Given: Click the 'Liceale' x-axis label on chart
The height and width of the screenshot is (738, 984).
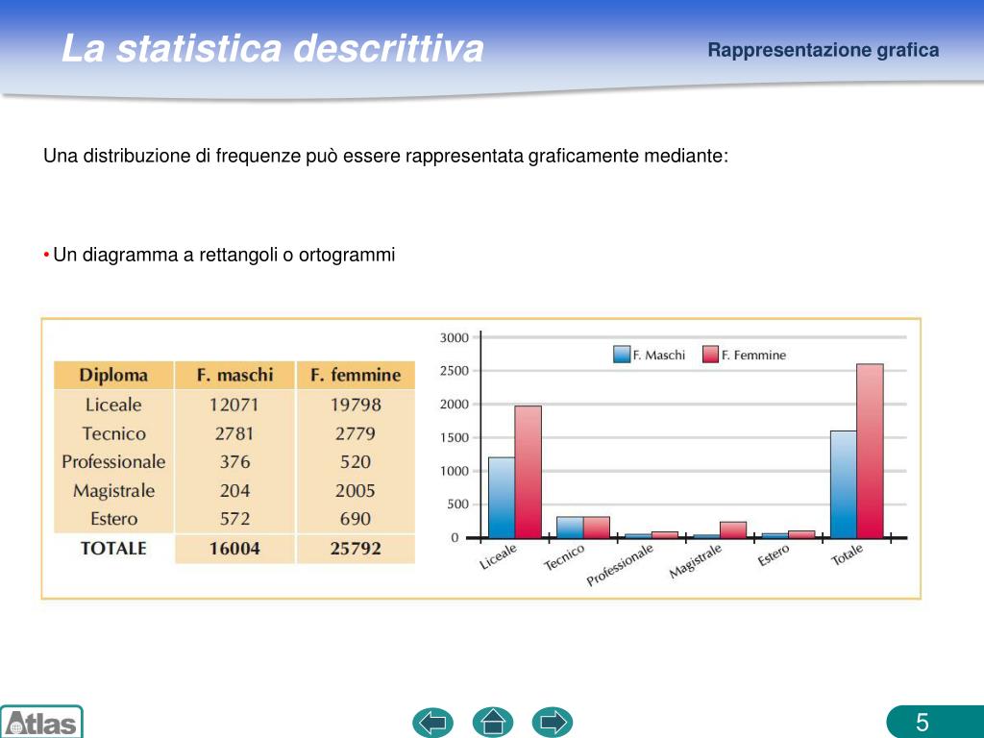Looking at the screenshot, I should tap(499, 556).
